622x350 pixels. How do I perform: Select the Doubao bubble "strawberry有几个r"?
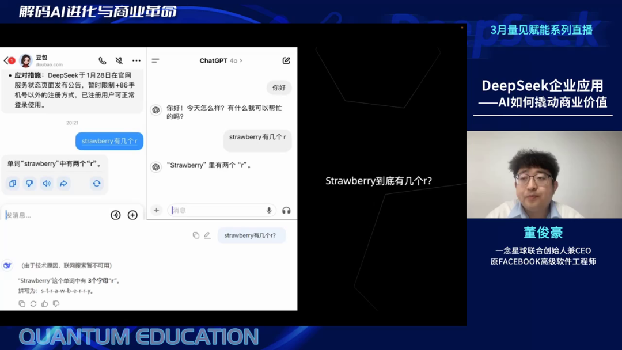pos(109,141)
